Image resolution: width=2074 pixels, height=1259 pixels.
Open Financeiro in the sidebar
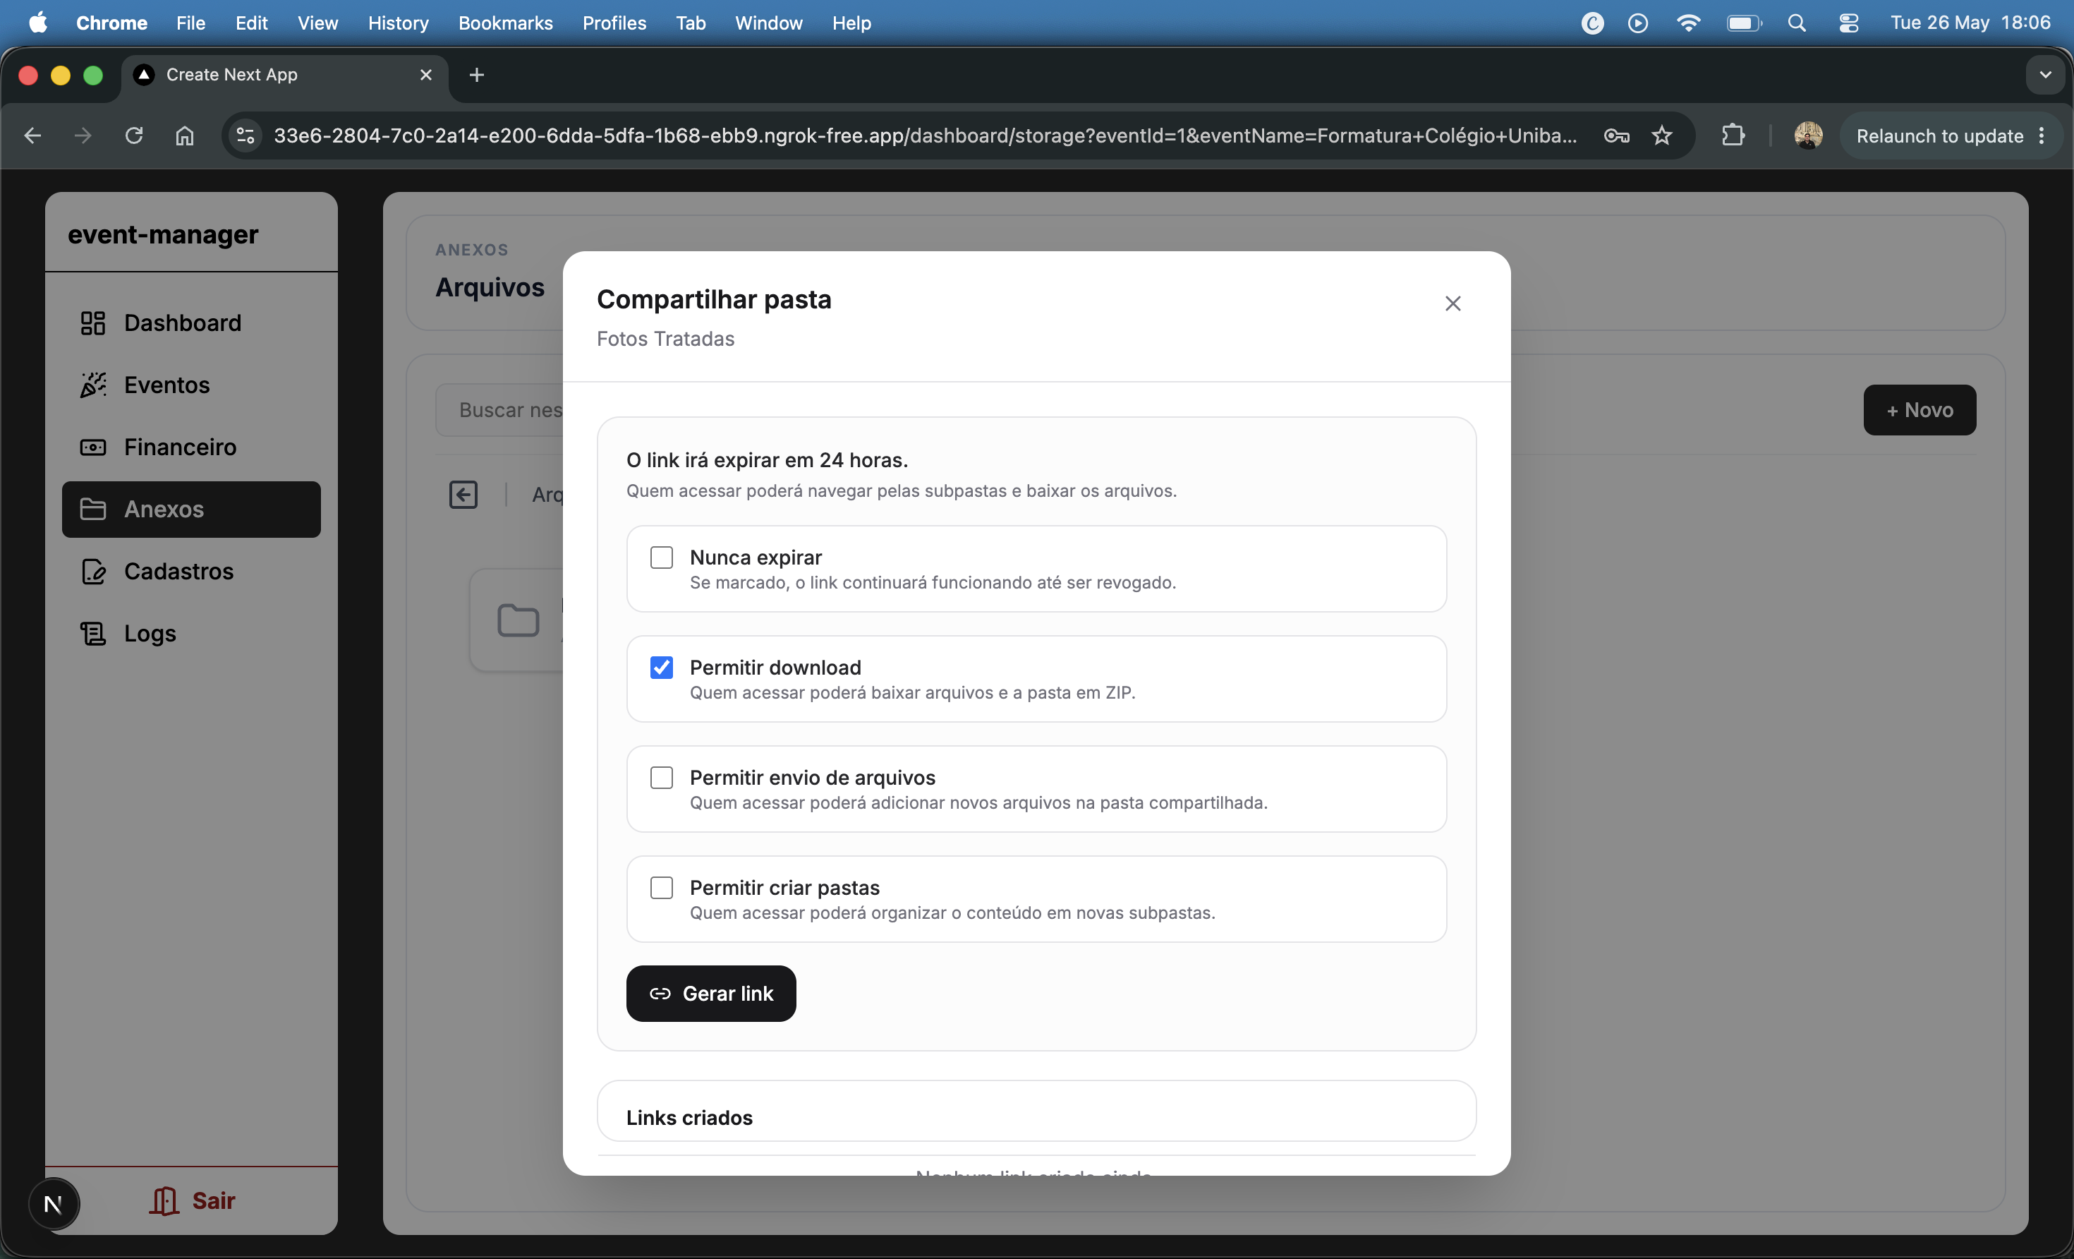coord(191,447)
